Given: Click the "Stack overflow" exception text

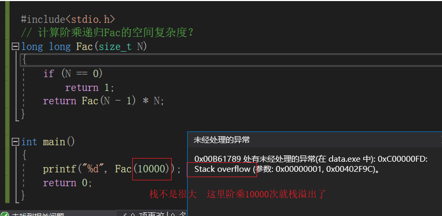Looking at the screenshot, I should pos(222,169).
